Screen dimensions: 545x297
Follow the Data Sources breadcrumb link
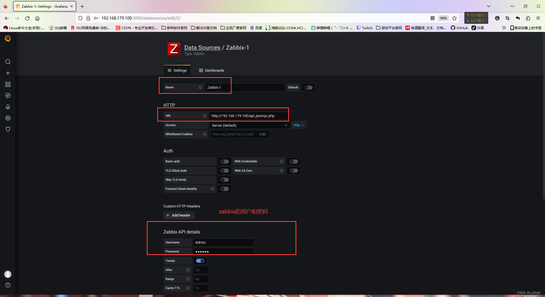click(x=202, y=48)
